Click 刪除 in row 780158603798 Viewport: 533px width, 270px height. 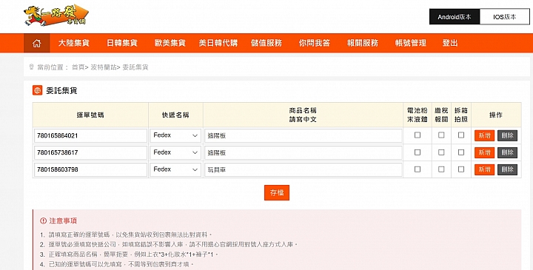tap(508, 169)
